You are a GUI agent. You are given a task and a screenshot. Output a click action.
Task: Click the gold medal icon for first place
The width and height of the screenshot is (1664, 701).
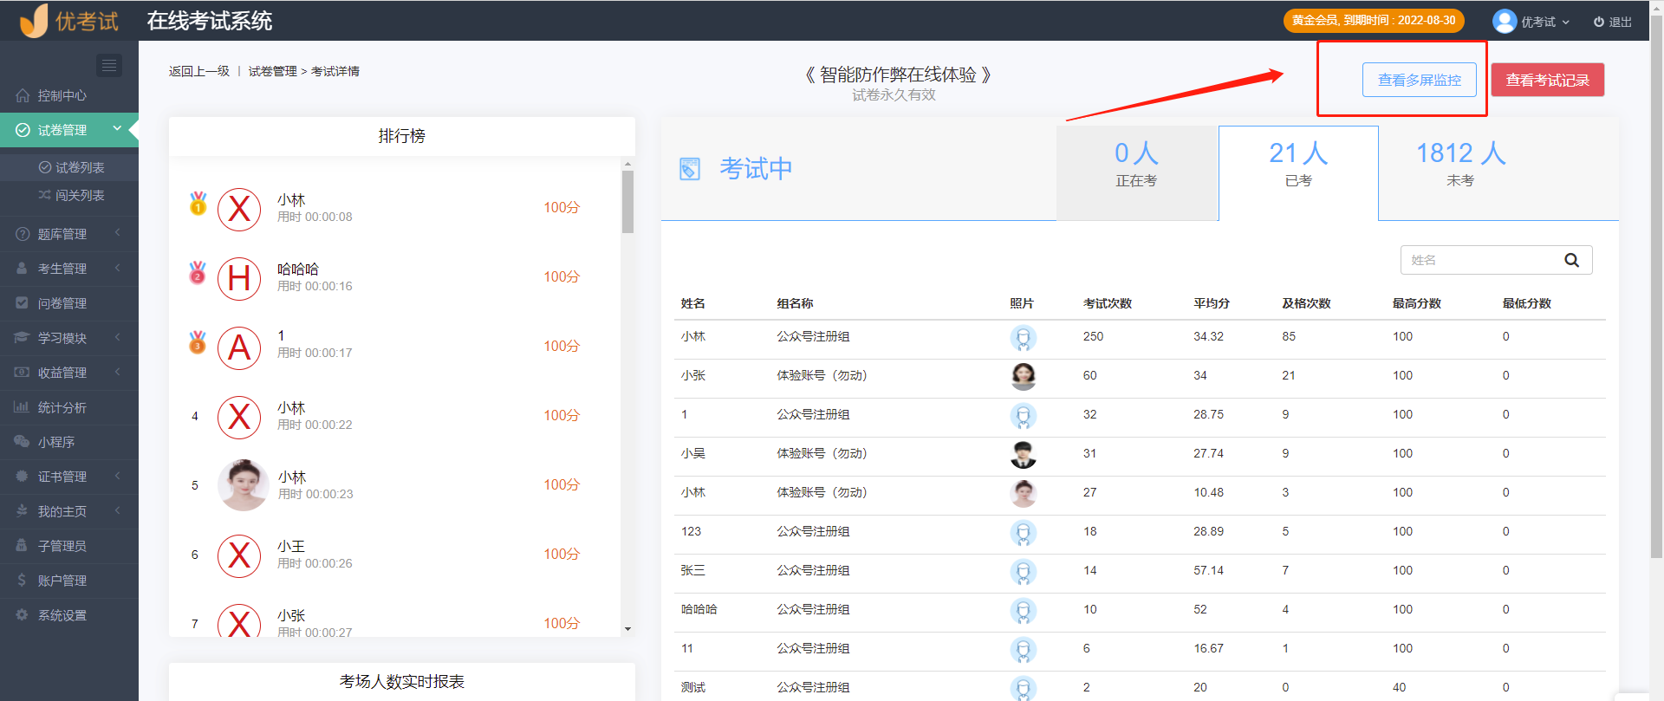198,204
